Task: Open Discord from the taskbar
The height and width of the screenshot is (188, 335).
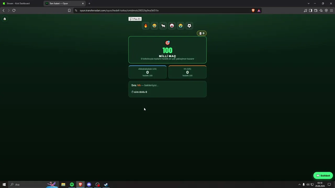Action: 89,185
